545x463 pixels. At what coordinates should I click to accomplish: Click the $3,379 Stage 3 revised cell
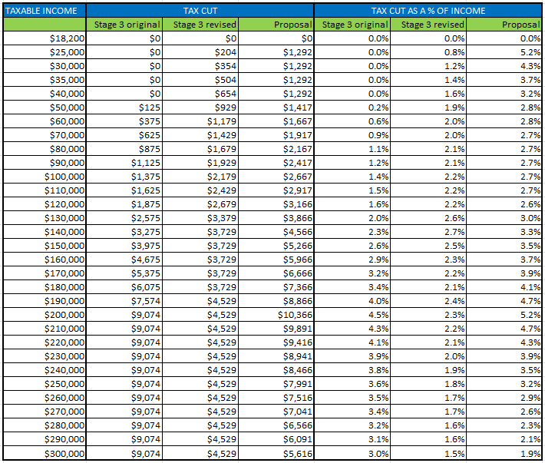coord(200,219)
